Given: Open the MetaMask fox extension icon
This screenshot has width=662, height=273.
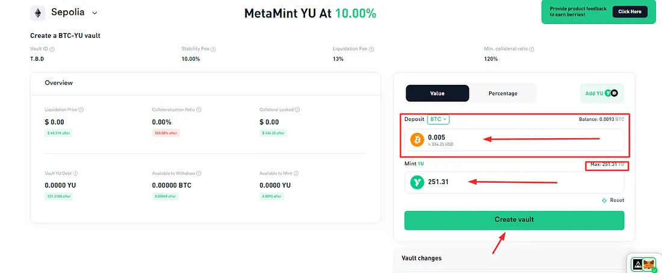Looking at the screenshot, I should click(649, 265).
